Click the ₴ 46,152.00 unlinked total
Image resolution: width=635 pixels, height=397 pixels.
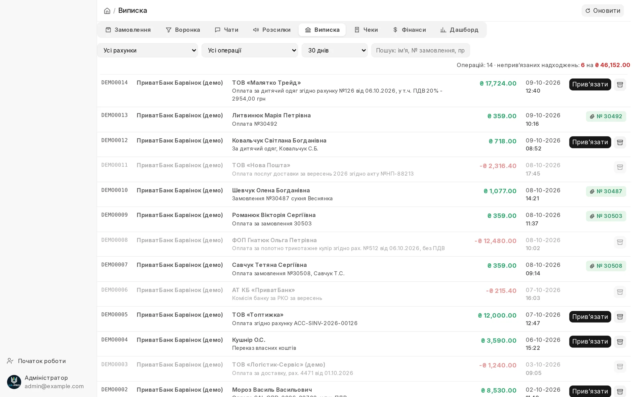coord(613,65)
